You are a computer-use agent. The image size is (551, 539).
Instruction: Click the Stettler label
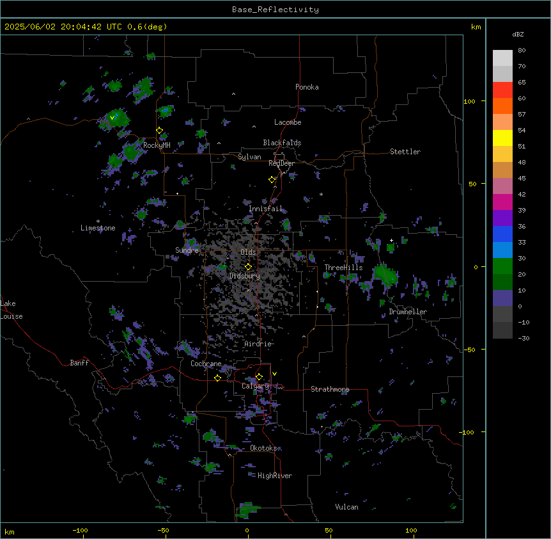(405, 152)
